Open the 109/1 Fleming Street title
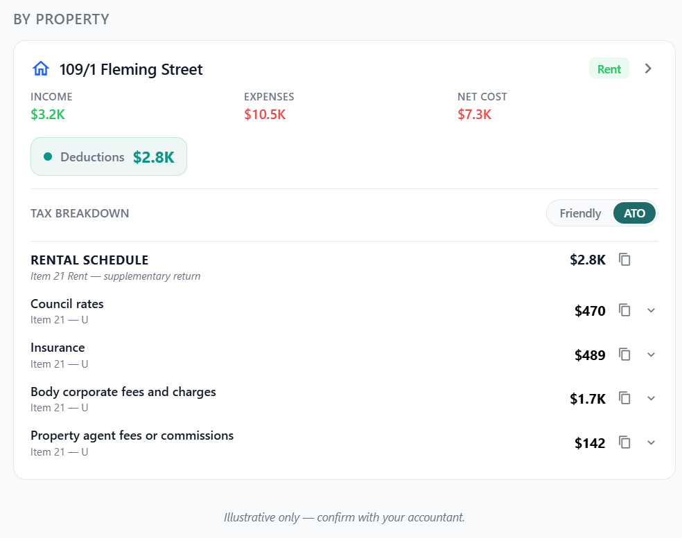The width and height of the screenshot is (682, 538). pyautogui.click(x=131, y=69)
